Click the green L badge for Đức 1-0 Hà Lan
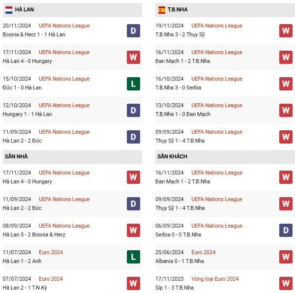This screenshot has height=293, width=295. pos(133,84)
